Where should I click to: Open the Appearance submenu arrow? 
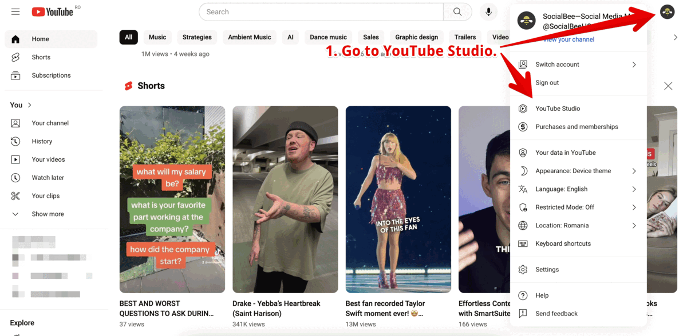click(634, 171)
